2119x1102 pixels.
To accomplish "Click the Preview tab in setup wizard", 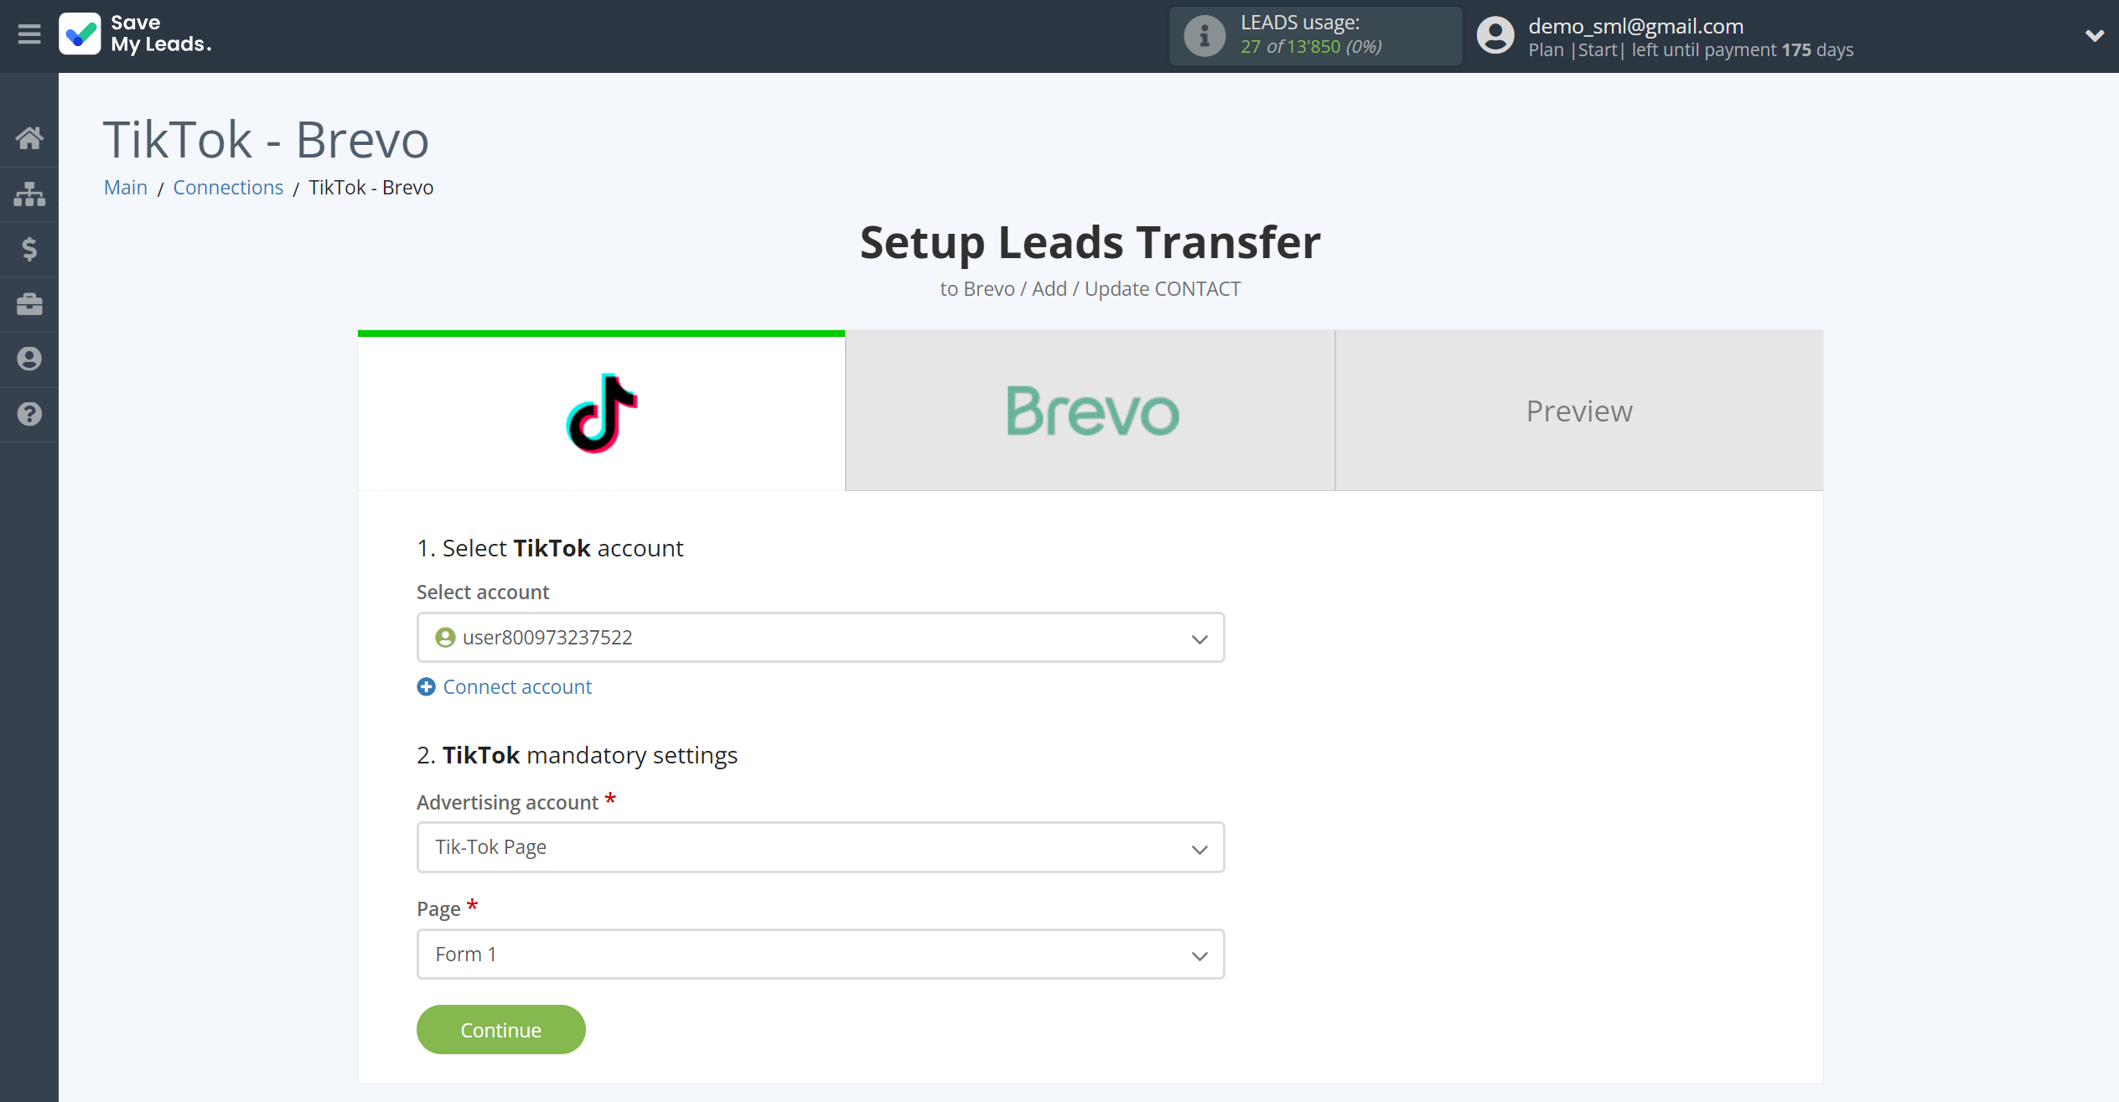I will [1579, 411].
